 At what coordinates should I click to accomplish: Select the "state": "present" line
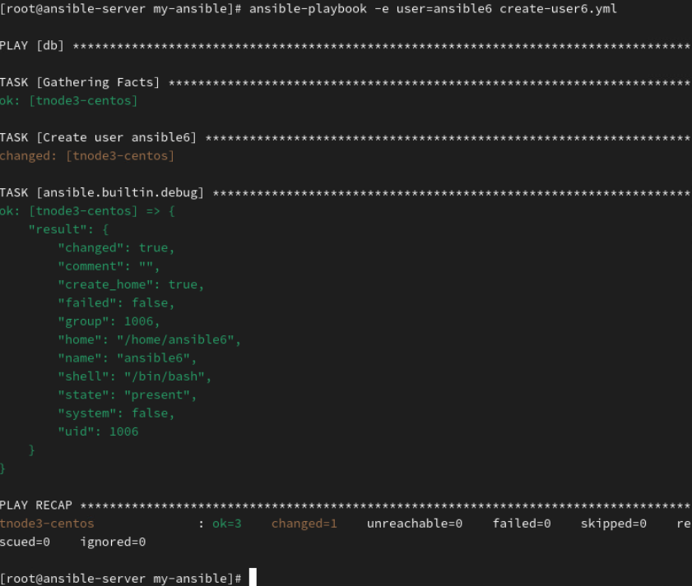click(x=127, y=395)
